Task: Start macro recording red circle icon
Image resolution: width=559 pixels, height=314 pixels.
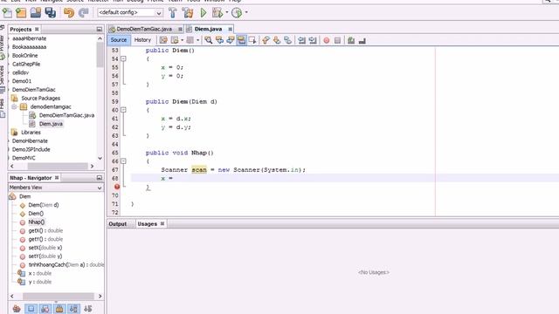Action: coord(326,40)
